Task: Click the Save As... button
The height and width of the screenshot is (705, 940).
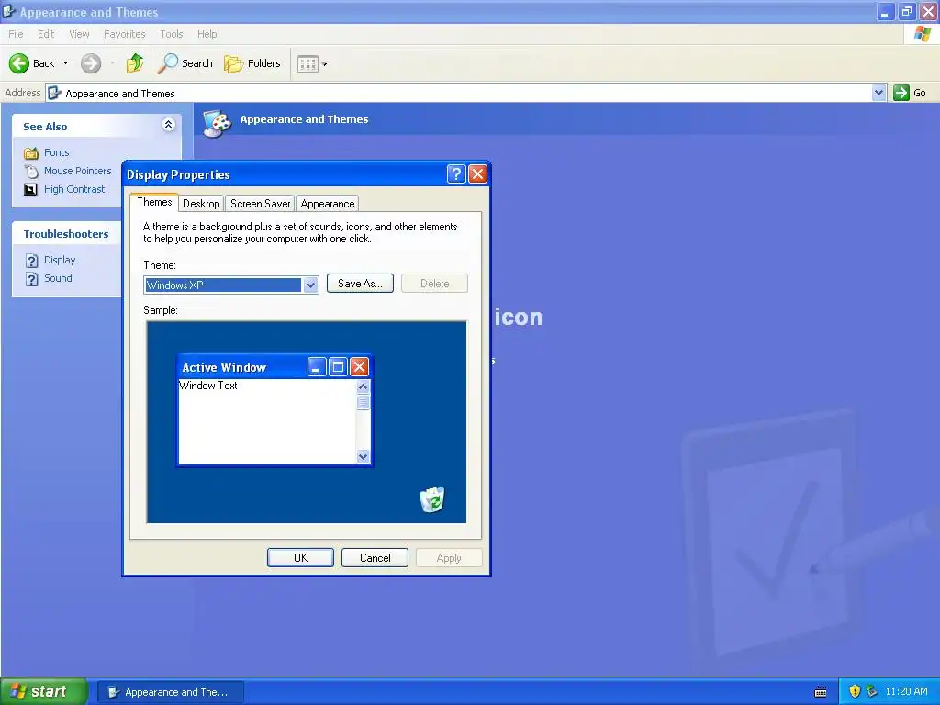Action: coord(360,284)
